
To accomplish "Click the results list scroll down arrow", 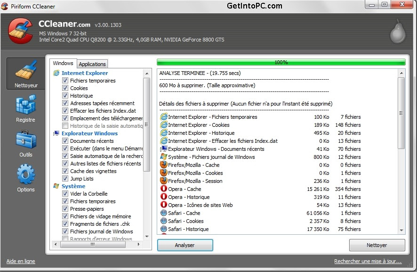I will pos(401,230).
